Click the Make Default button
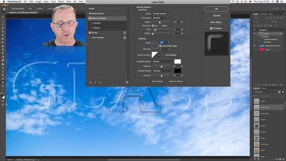This screenshot has width=286, height=161. click(x=157, y=81)
